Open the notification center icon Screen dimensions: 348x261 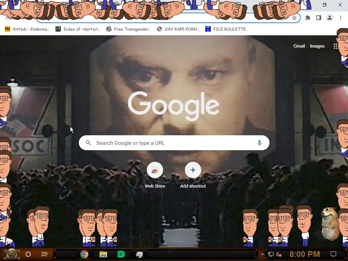pyautogui.click(x=333, y=254)
